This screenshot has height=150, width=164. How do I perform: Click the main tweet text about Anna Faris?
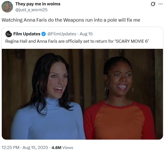[71, 20]
